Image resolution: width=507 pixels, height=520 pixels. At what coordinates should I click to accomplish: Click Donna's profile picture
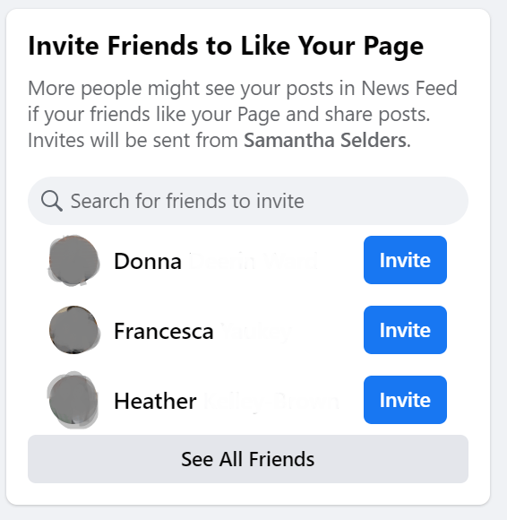click(73, 260)
